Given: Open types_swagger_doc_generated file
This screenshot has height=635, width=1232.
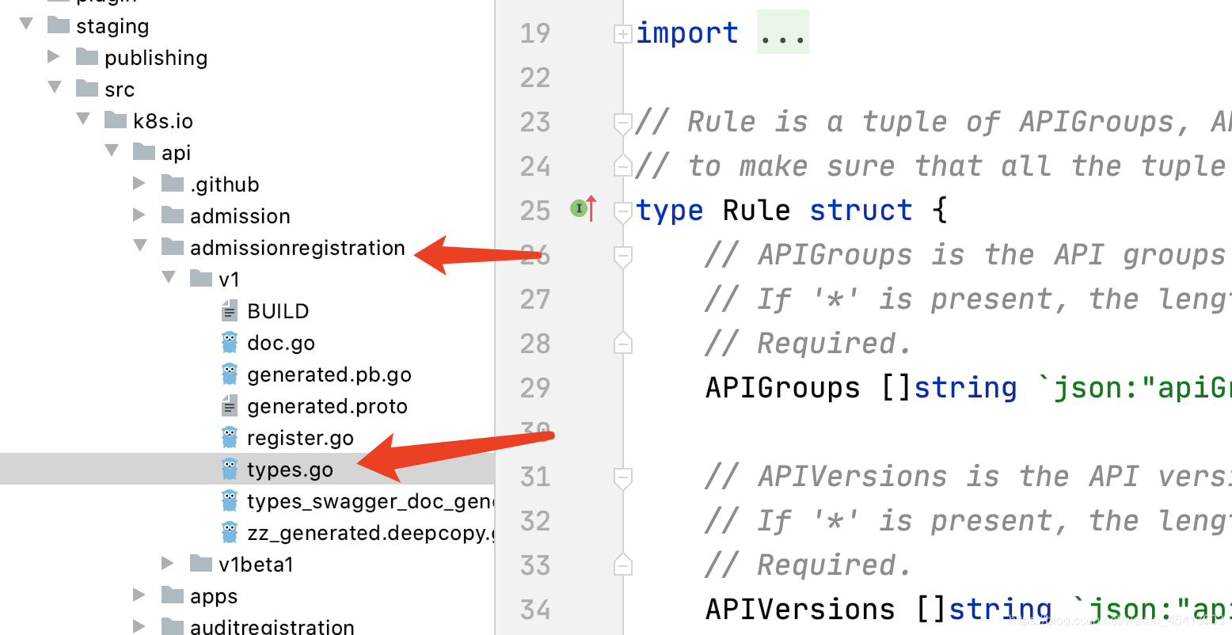Looking at the screenshot, I should (x=371, y=501).
